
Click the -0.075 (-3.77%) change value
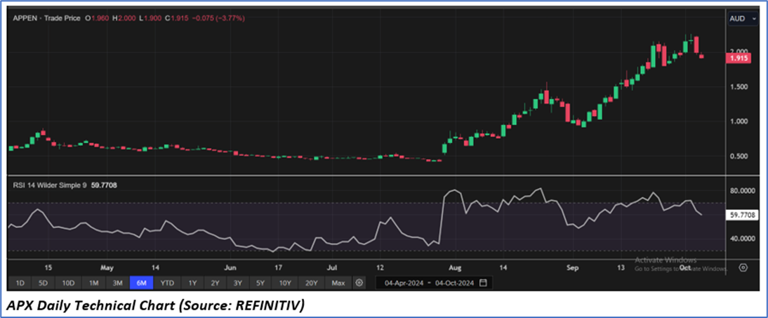[218, 18]
